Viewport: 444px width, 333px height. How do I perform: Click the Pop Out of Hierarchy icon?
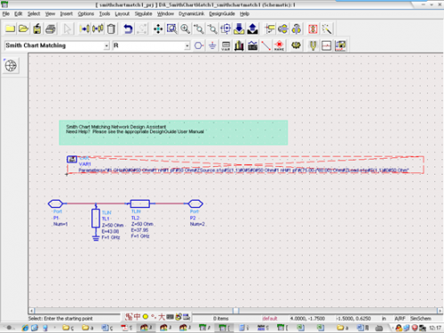click(252, 29)
